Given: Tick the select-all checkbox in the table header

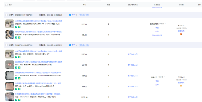Looking at the screenshot, I should pyautogui.click(x=6, y=5).
